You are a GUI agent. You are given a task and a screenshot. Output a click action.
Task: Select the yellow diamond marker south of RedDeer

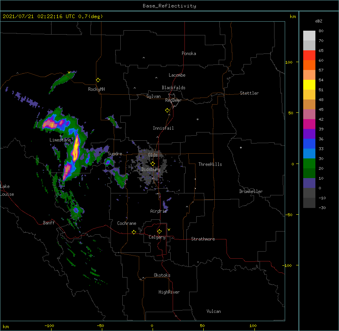pyautogui.click(x=168, y=110)
